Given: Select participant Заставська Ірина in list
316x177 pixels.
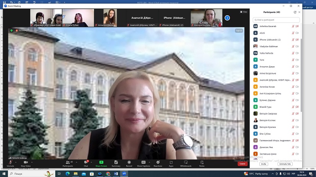Looking at the screenshot, I should click(x=276, y=154).
